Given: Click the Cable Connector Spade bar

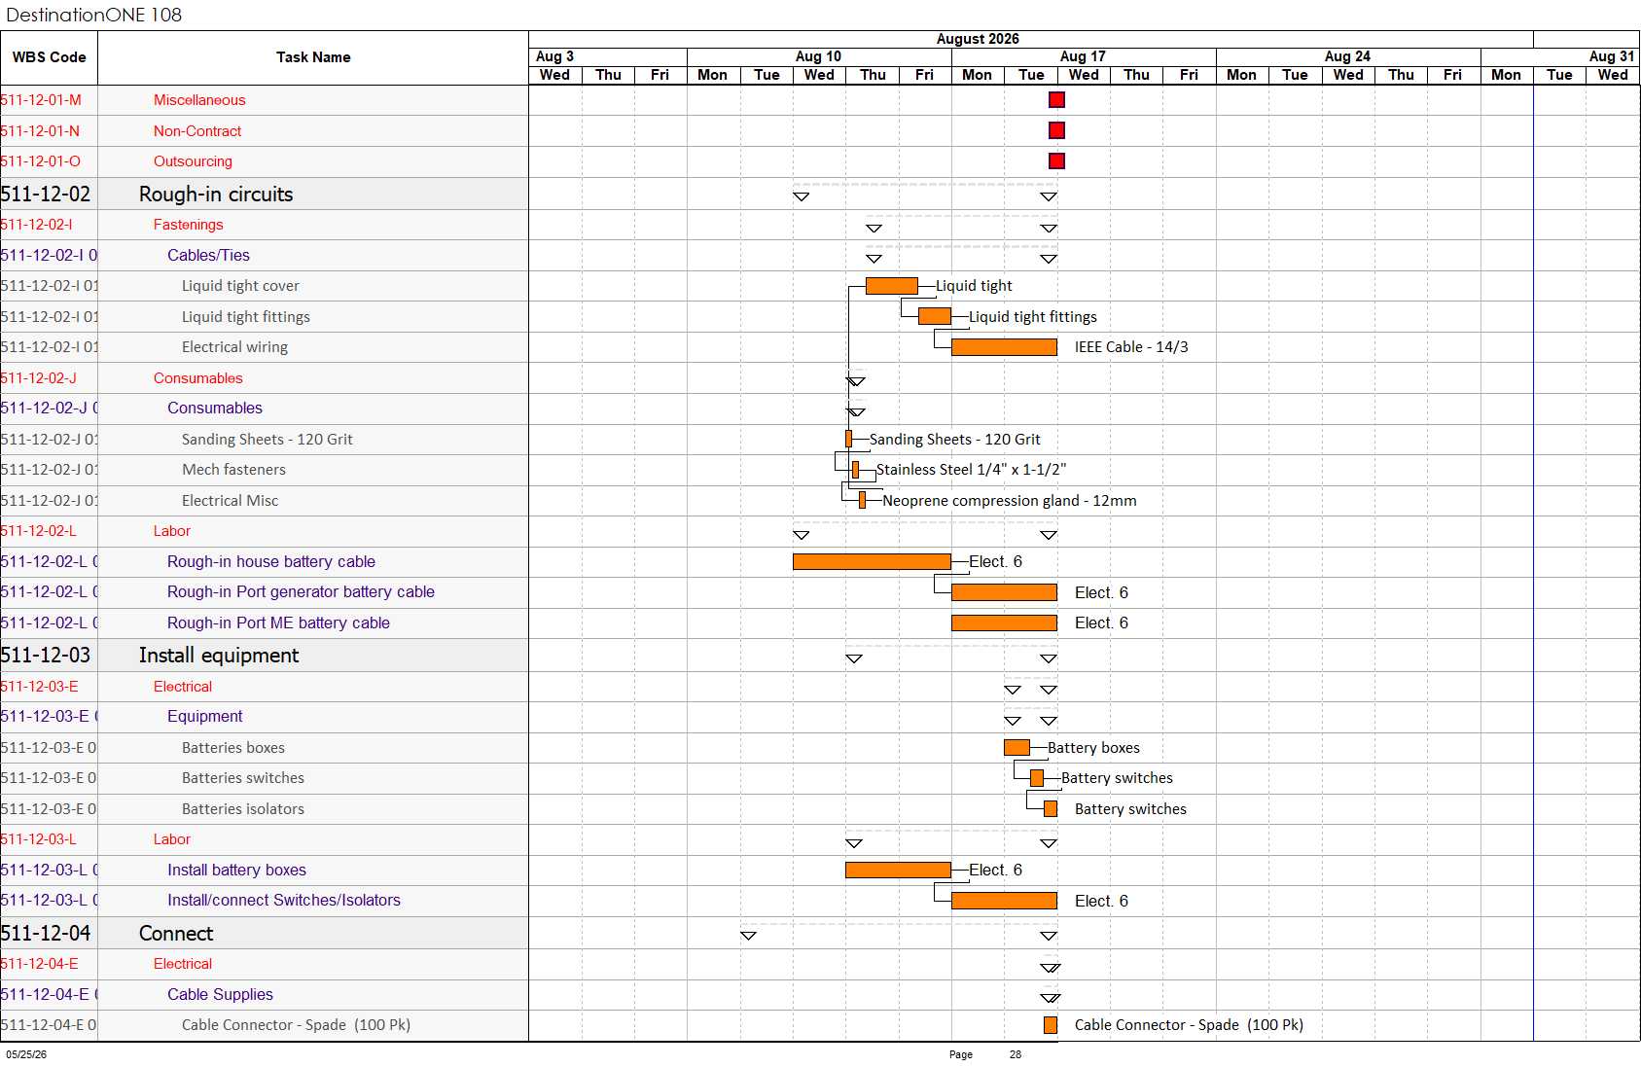Looking at the screenshot, I should 1051,1024.
